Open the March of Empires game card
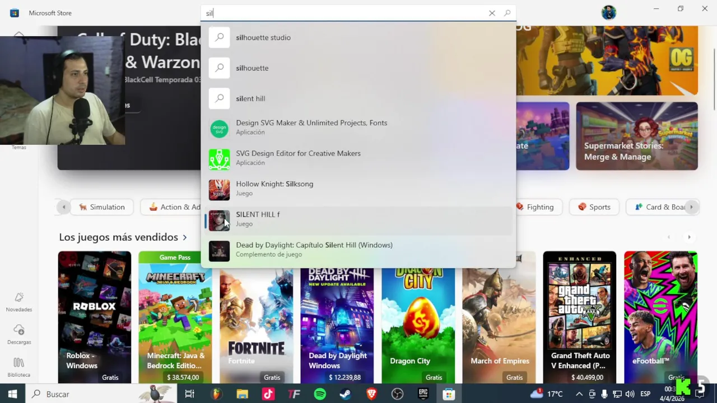 499,325
